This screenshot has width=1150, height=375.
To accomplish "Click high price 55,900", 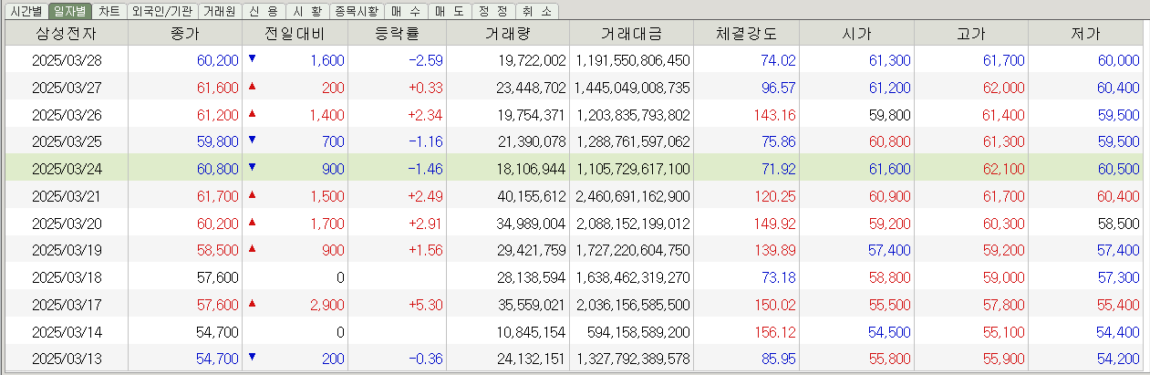I will tap(1003, 359).
